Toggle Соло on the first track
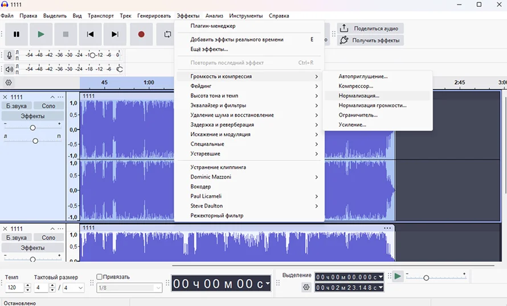Viewport: 507px width, 306px height. [x=48, y=106]
